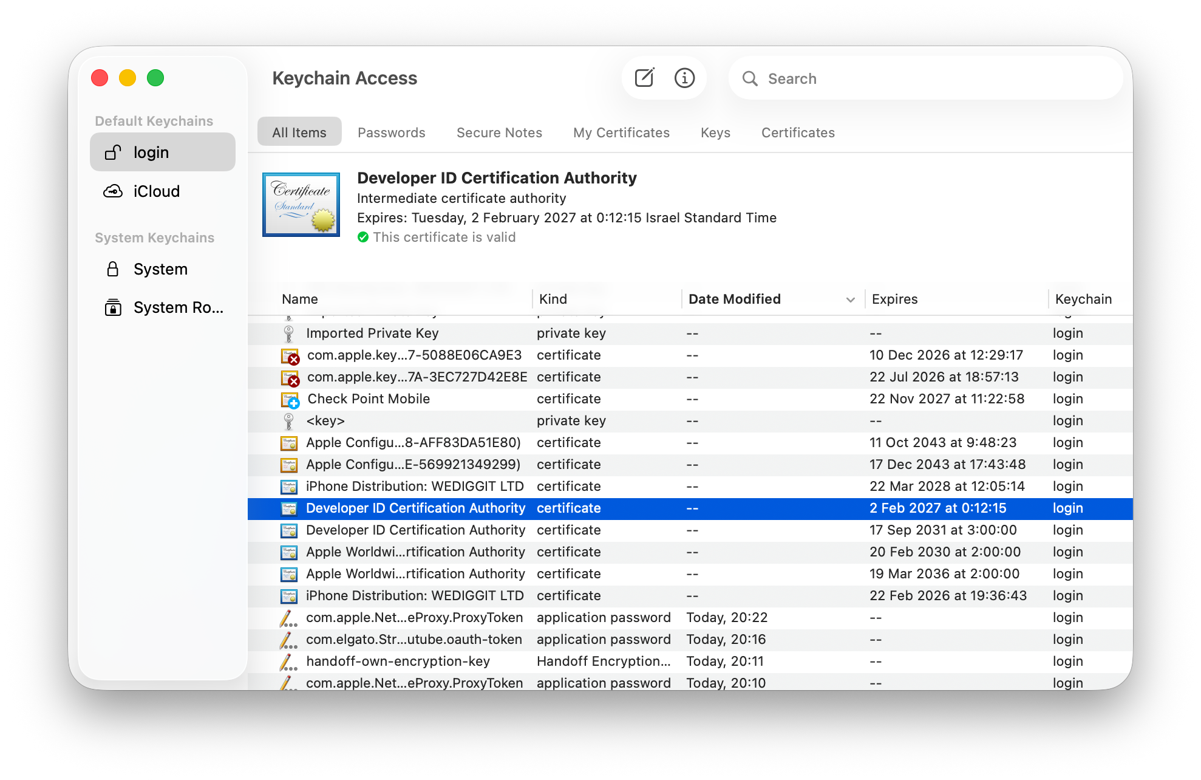Click the expiry date 10 Dec 2026 at 12:29:17
This screenshot has height=780, width=1201.
coord(947,355)
